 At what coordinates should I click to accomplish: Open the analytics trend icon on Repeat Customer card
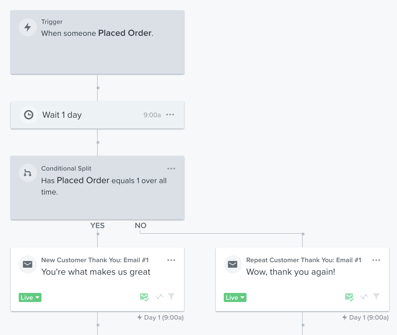(364, 297)
